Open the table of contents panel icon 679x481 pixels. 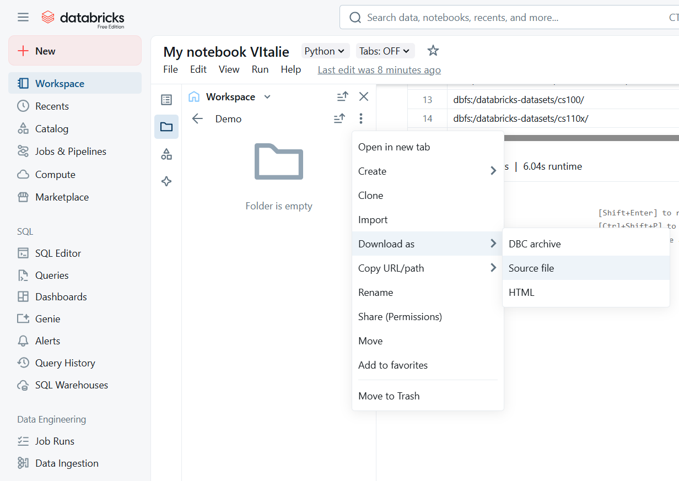(166, 100)
